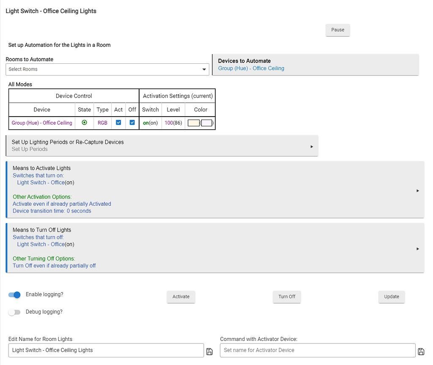Click the green state indicator for Office Ceiling
Viewport: 433px width, 365px height.
84,123
